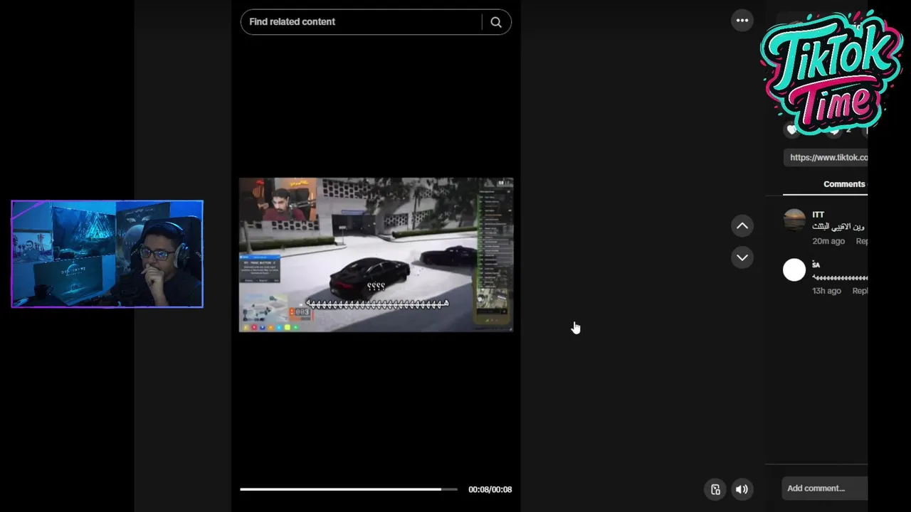Seek on the video progress bar
Image resolution: width=911 pixels, height=512 pixels.
pyautogui.click(x=349, y=489)
